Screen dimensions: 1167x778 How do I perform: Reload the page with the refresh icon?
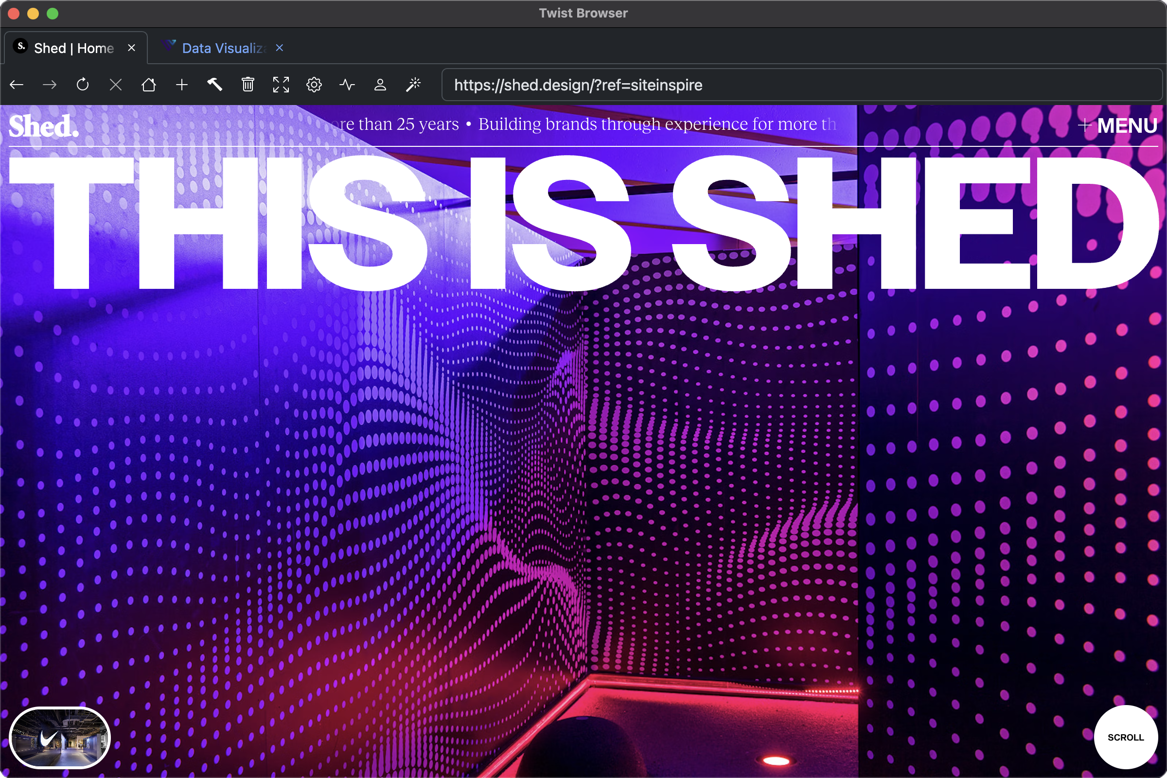coord(82,84)
